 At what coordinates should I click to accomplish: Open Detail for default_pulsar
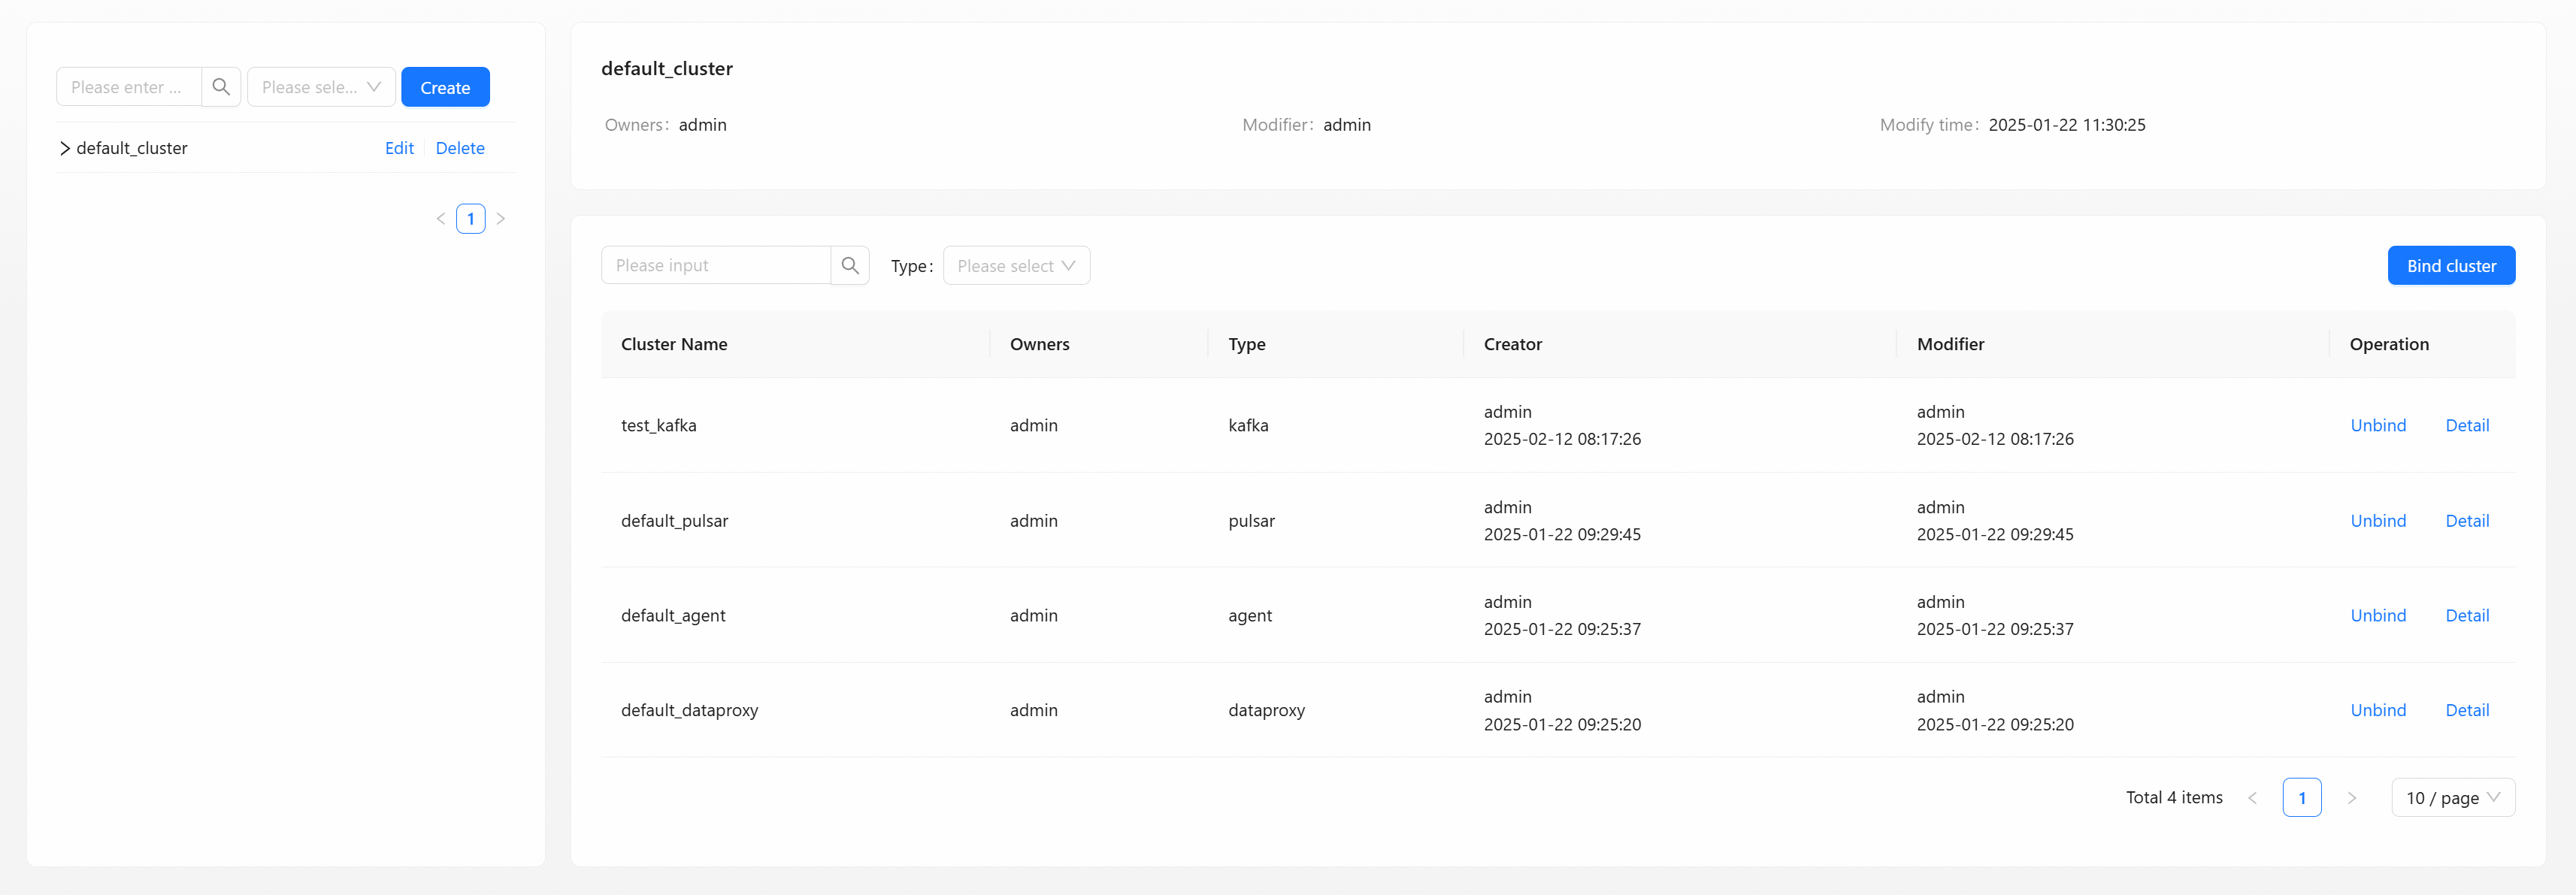2466,520
